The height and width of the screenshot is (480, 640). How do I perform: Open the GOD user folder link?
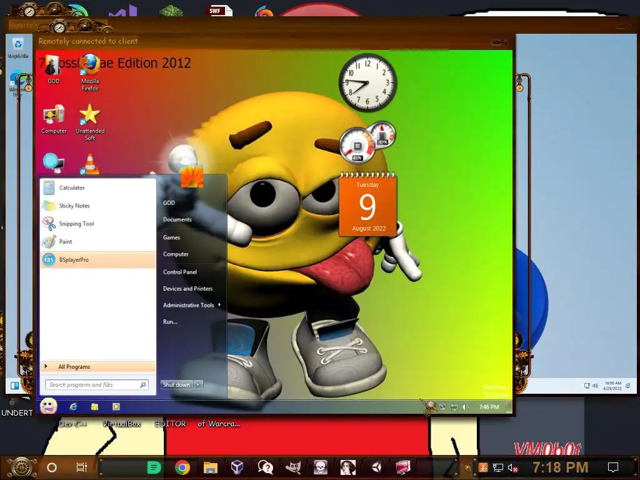pos(169,203)
